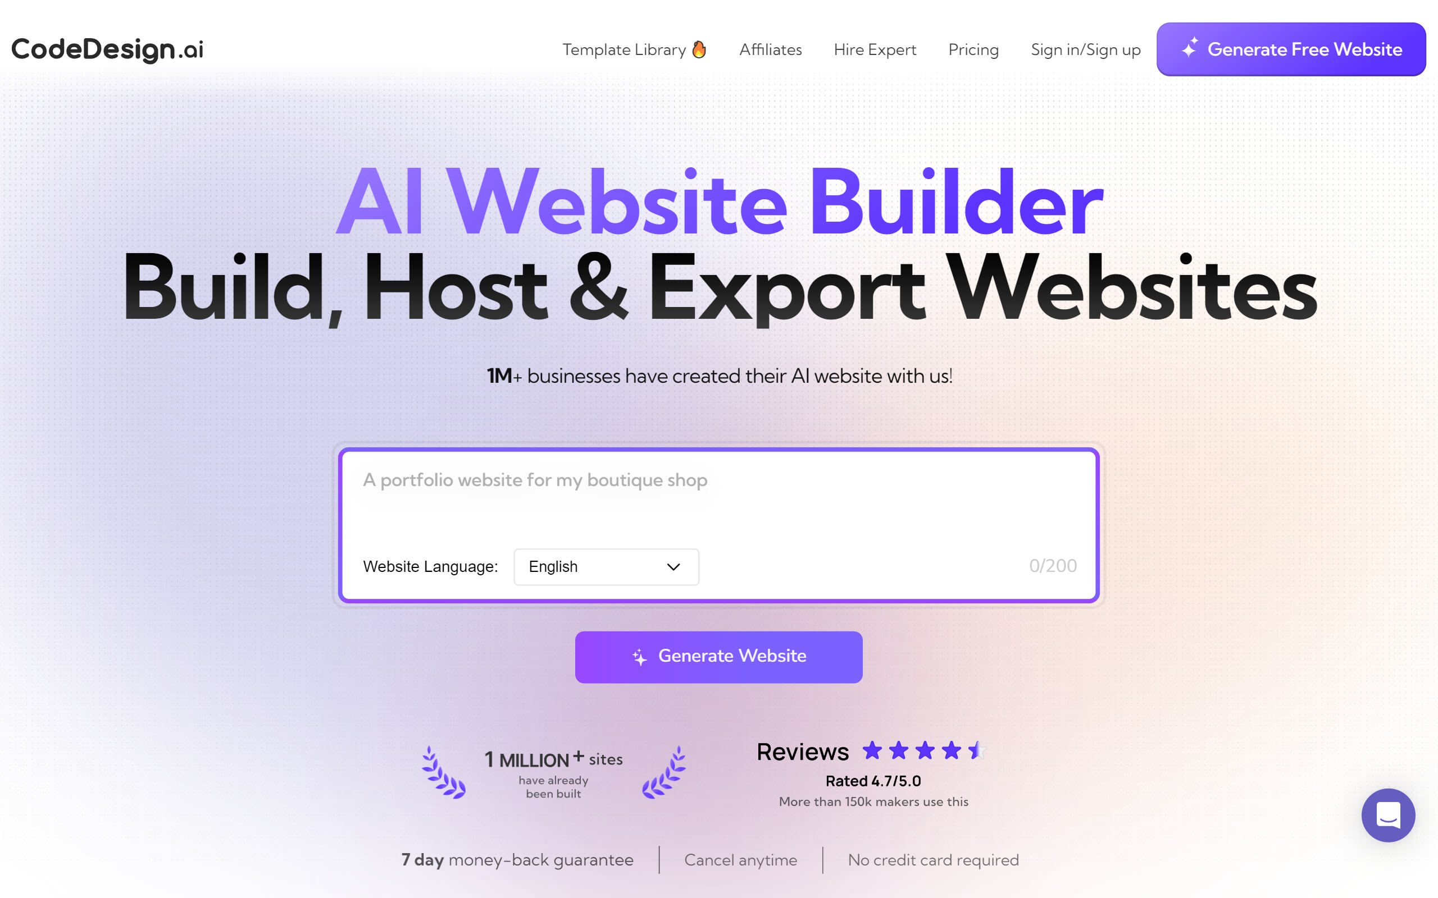Click the Sign in/Sign up option
Viewport: 1438px width, 898px height.
coord(1085,49)
